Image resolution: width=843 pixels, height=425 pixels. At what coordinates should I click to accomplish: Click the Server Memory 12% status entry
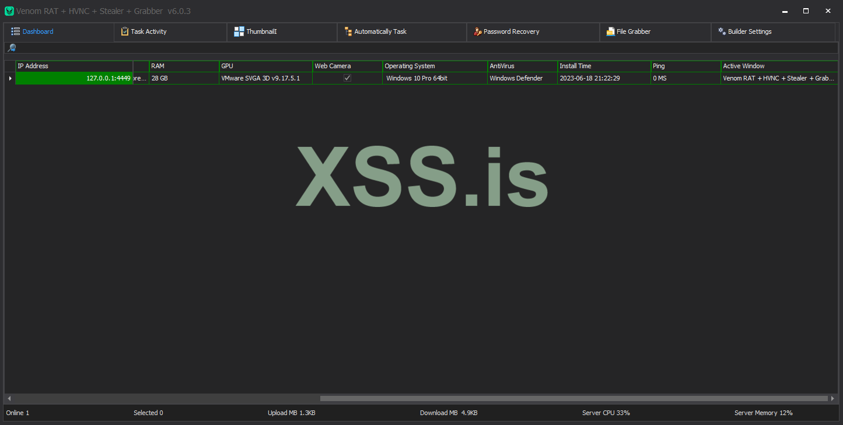pyautogui.click(x=764, y=413)
